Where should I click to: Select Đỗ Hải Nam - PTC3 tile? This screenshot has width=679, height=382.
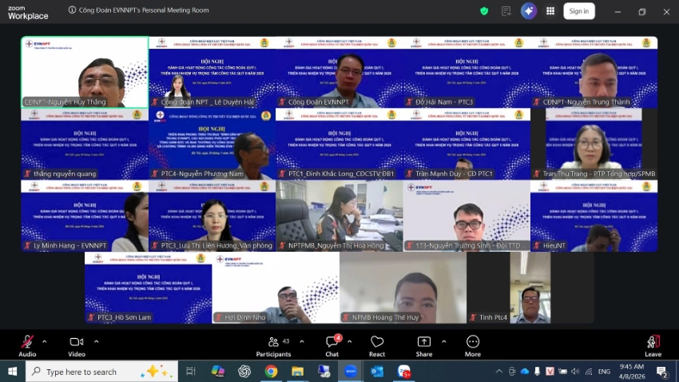pos(467,72)
